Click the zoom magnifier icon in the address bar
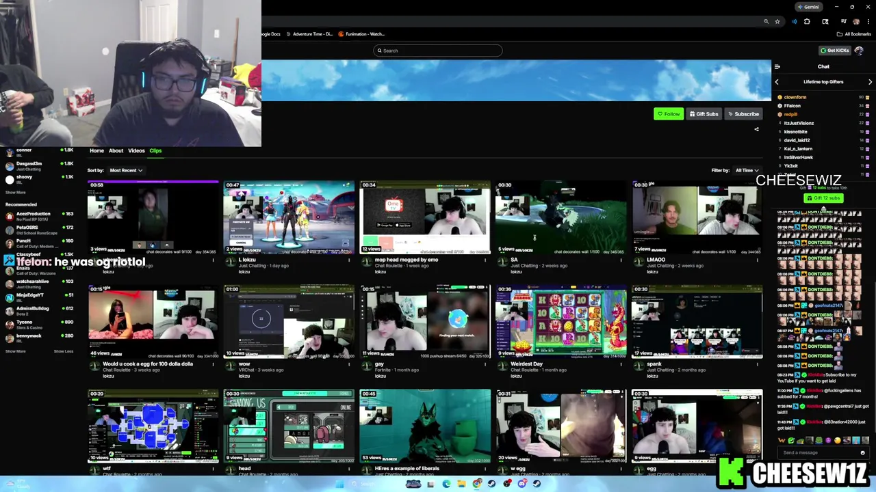Viewport: 876px width, 492px height. pyautogui.click(x=766, y=22)
